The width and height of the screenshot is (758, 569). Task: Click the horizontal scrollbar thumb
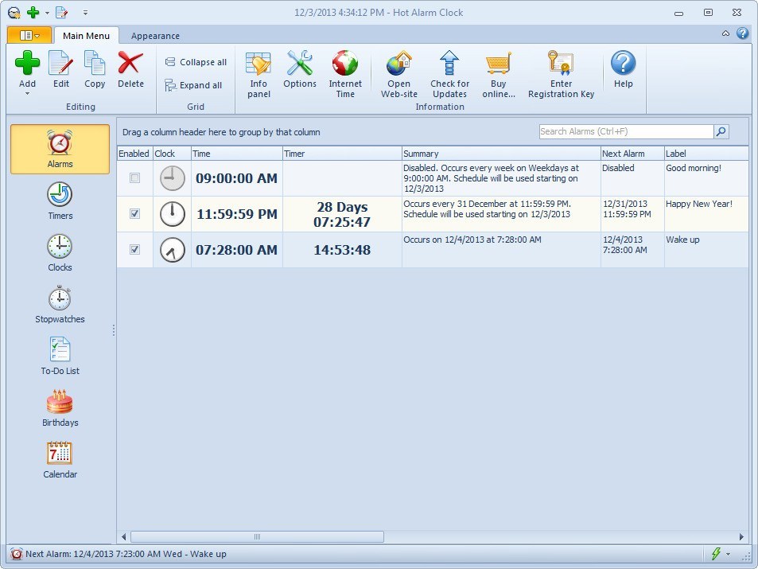(x=256, y=537)
